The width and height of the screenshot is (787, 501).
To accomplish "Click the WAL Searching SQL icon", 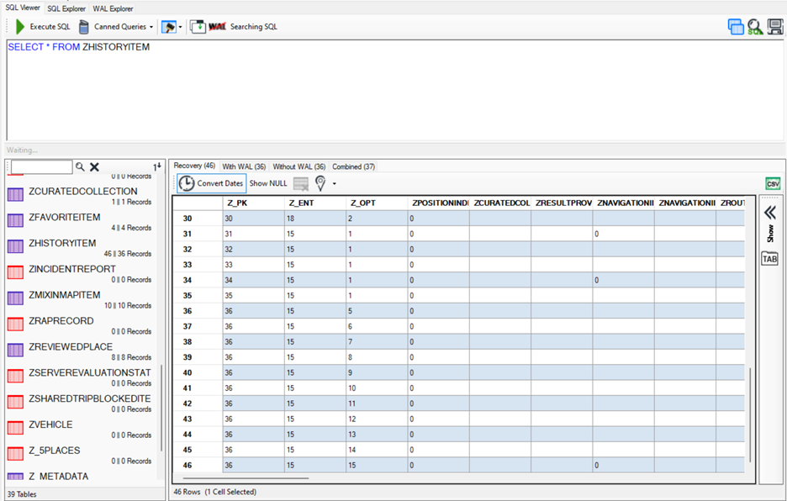I will (x=218, y=27).
